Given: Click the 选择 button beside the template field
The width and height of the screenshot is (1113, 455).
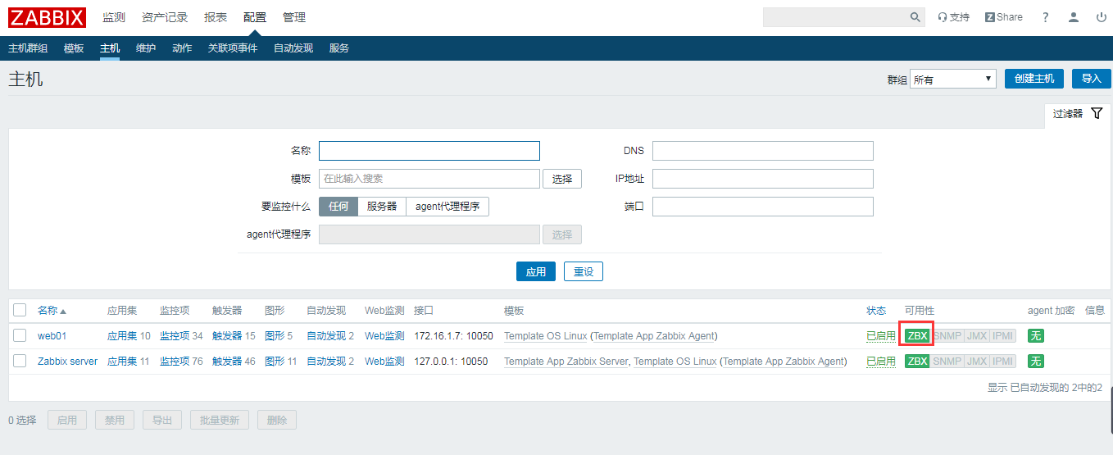Looking at the screenshot, I should click(x=562, y=179).
